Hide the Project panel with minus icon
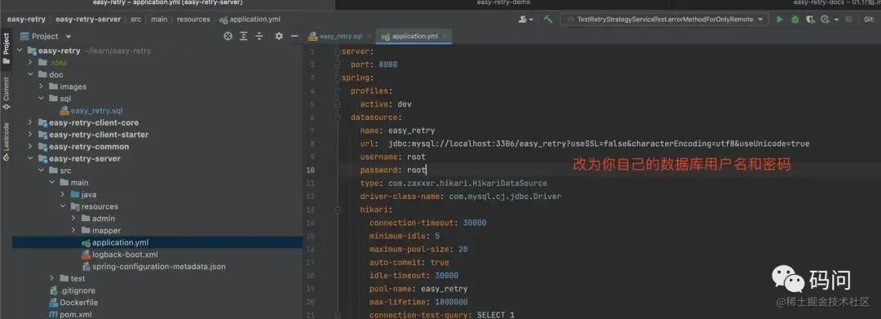Image resolution: width=881 pixels, height=319 pixels. coord(294,36)
